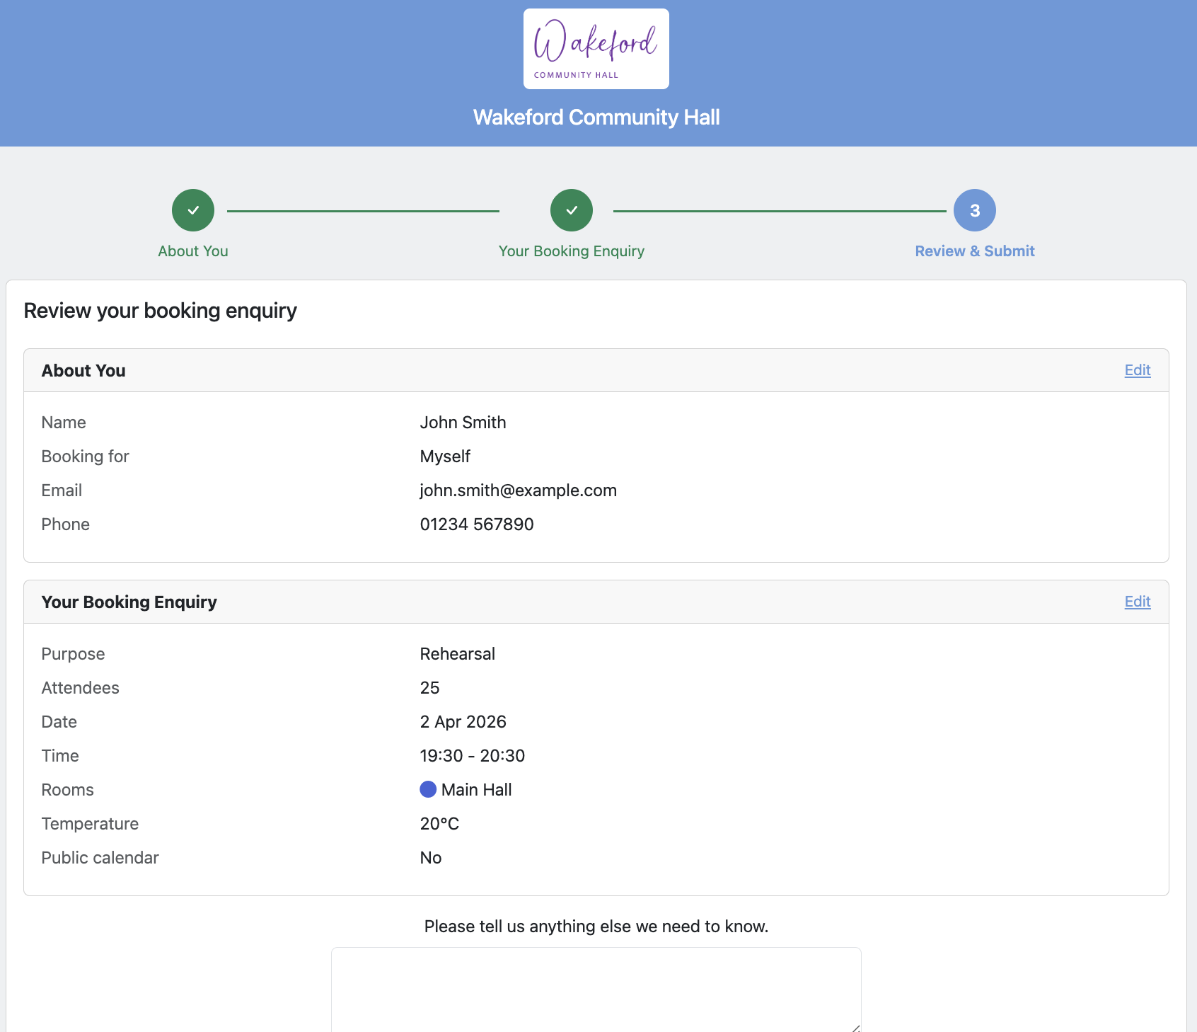The height and width of the screenshot is (1032, 1197).
Task: Go to the About You step label
Action: click(x=193, y=251)
